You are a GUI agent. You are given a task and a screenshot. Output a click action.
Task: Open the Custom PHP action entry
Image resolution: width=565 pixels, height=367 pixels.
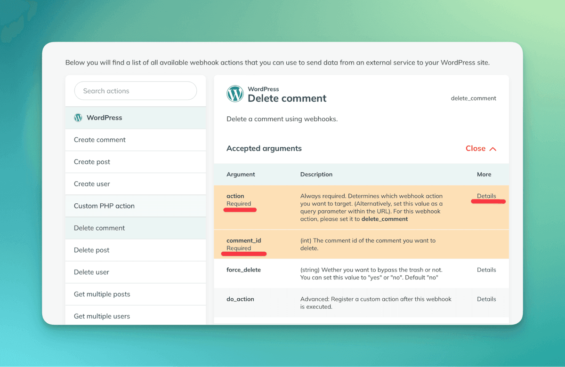pyautogui.click(x=104, y=206)
